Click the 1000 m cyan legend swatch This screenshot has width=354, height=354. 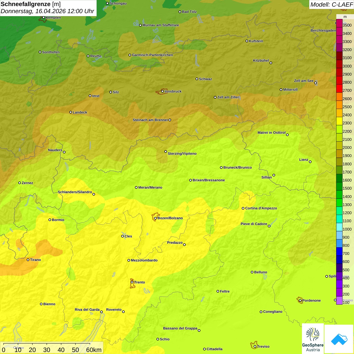coord(339,227)
